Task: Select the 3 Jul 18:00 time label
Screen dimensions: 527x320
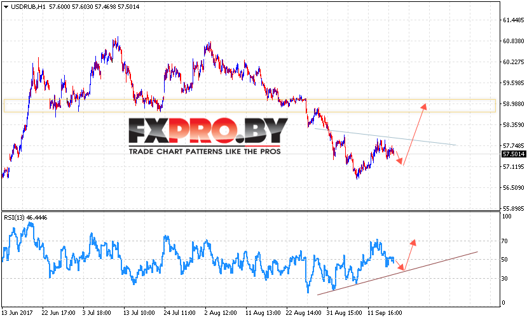Action: point(97,313)
